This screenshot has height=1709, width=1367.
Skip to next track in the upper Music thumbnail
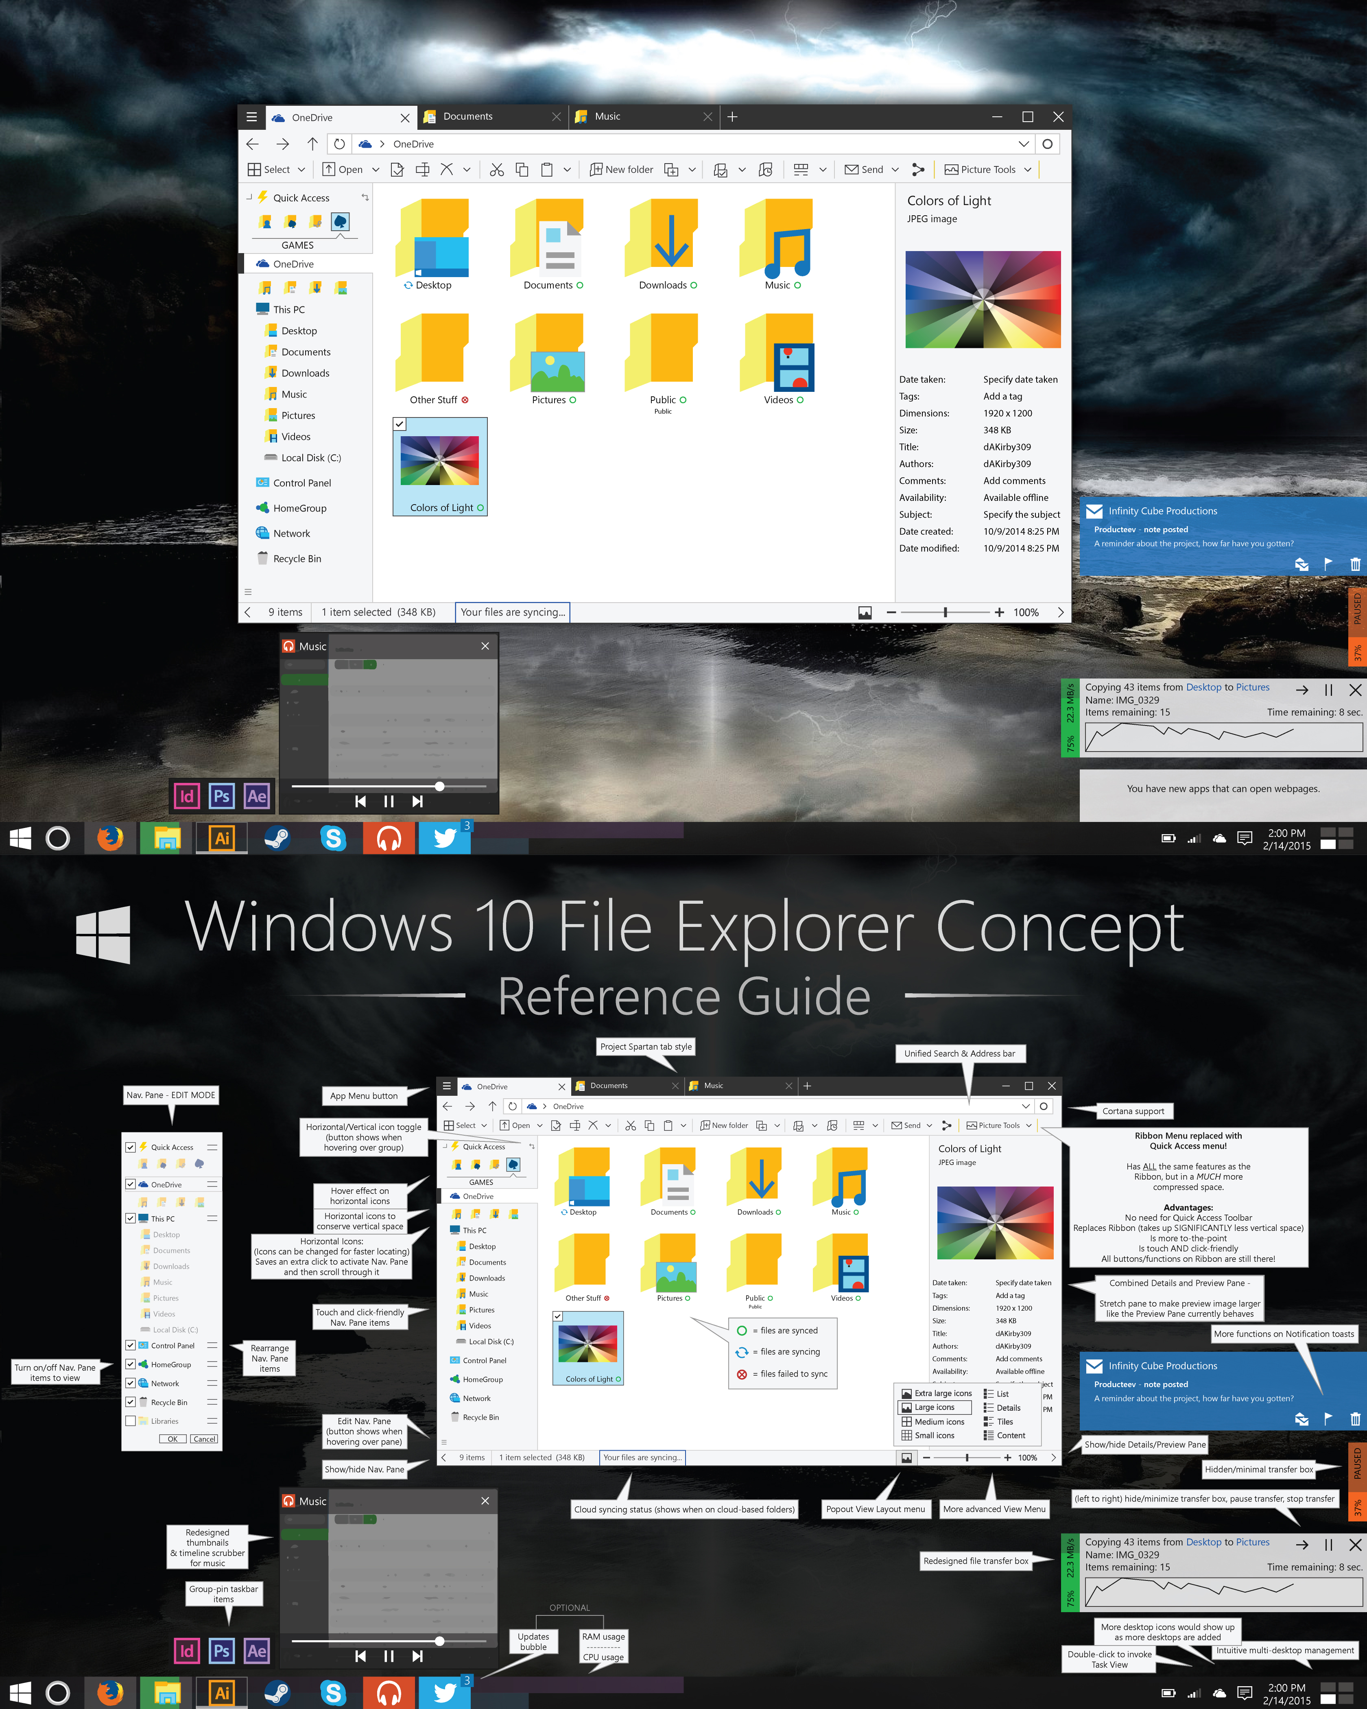418,801
